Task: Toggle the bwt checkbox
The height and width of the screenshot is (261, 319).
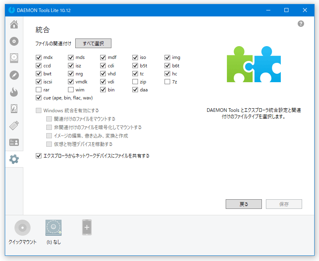Action: (39, 74)
